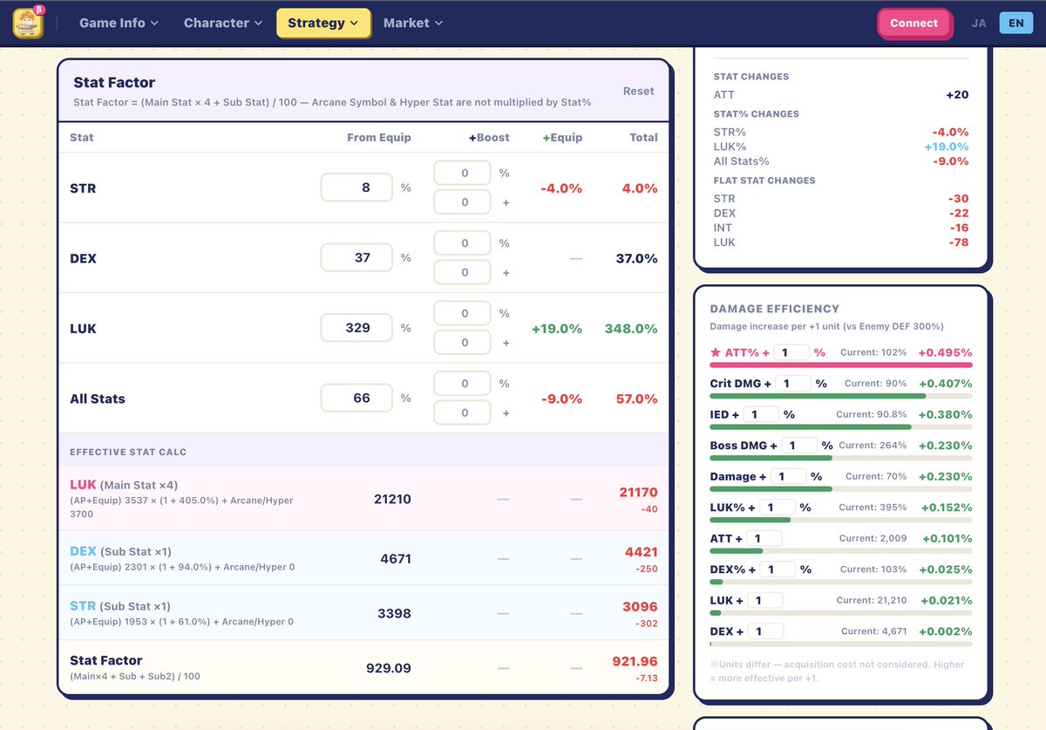
Task: Click the From Equip column header
Action: (379, 137)
